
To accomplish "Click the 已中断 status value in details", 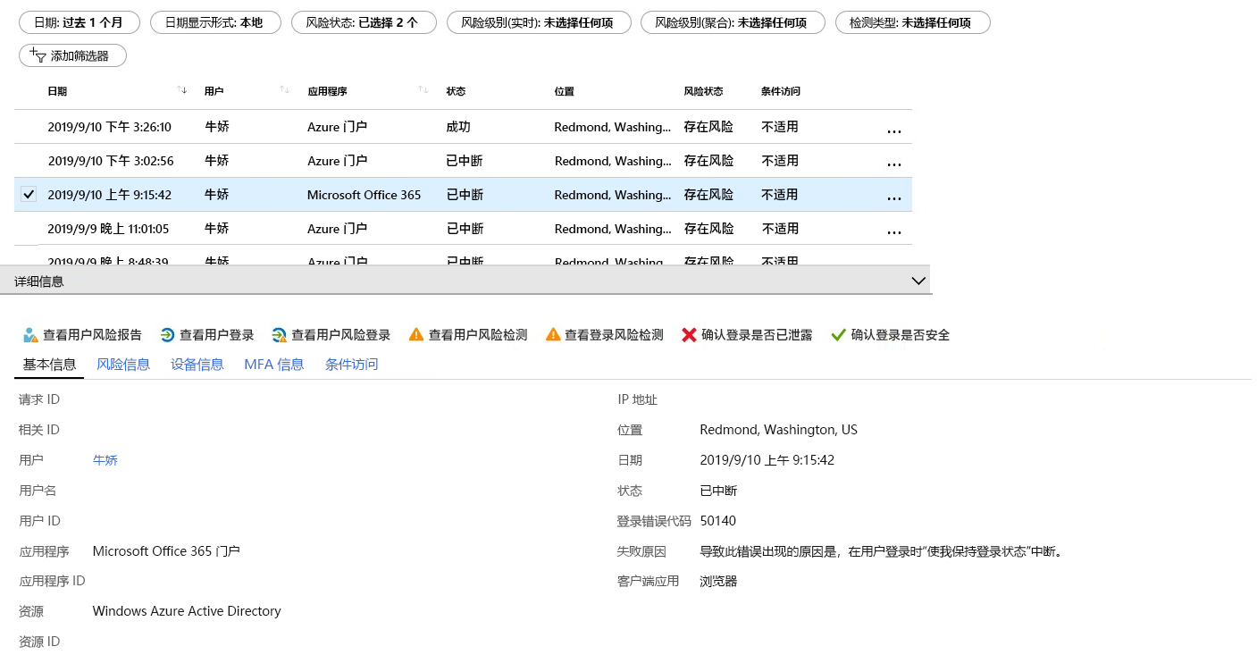I will pos(718,491).
